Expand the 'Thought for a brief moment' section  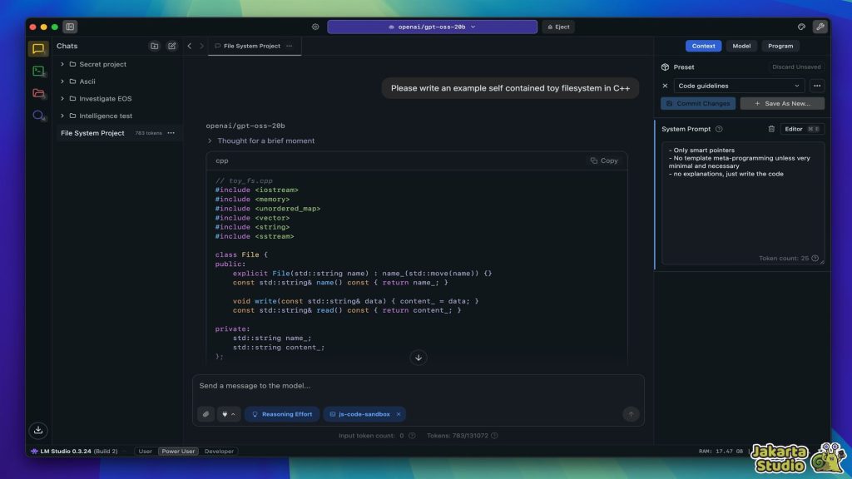pyautogui.click(x=211, y=141)
